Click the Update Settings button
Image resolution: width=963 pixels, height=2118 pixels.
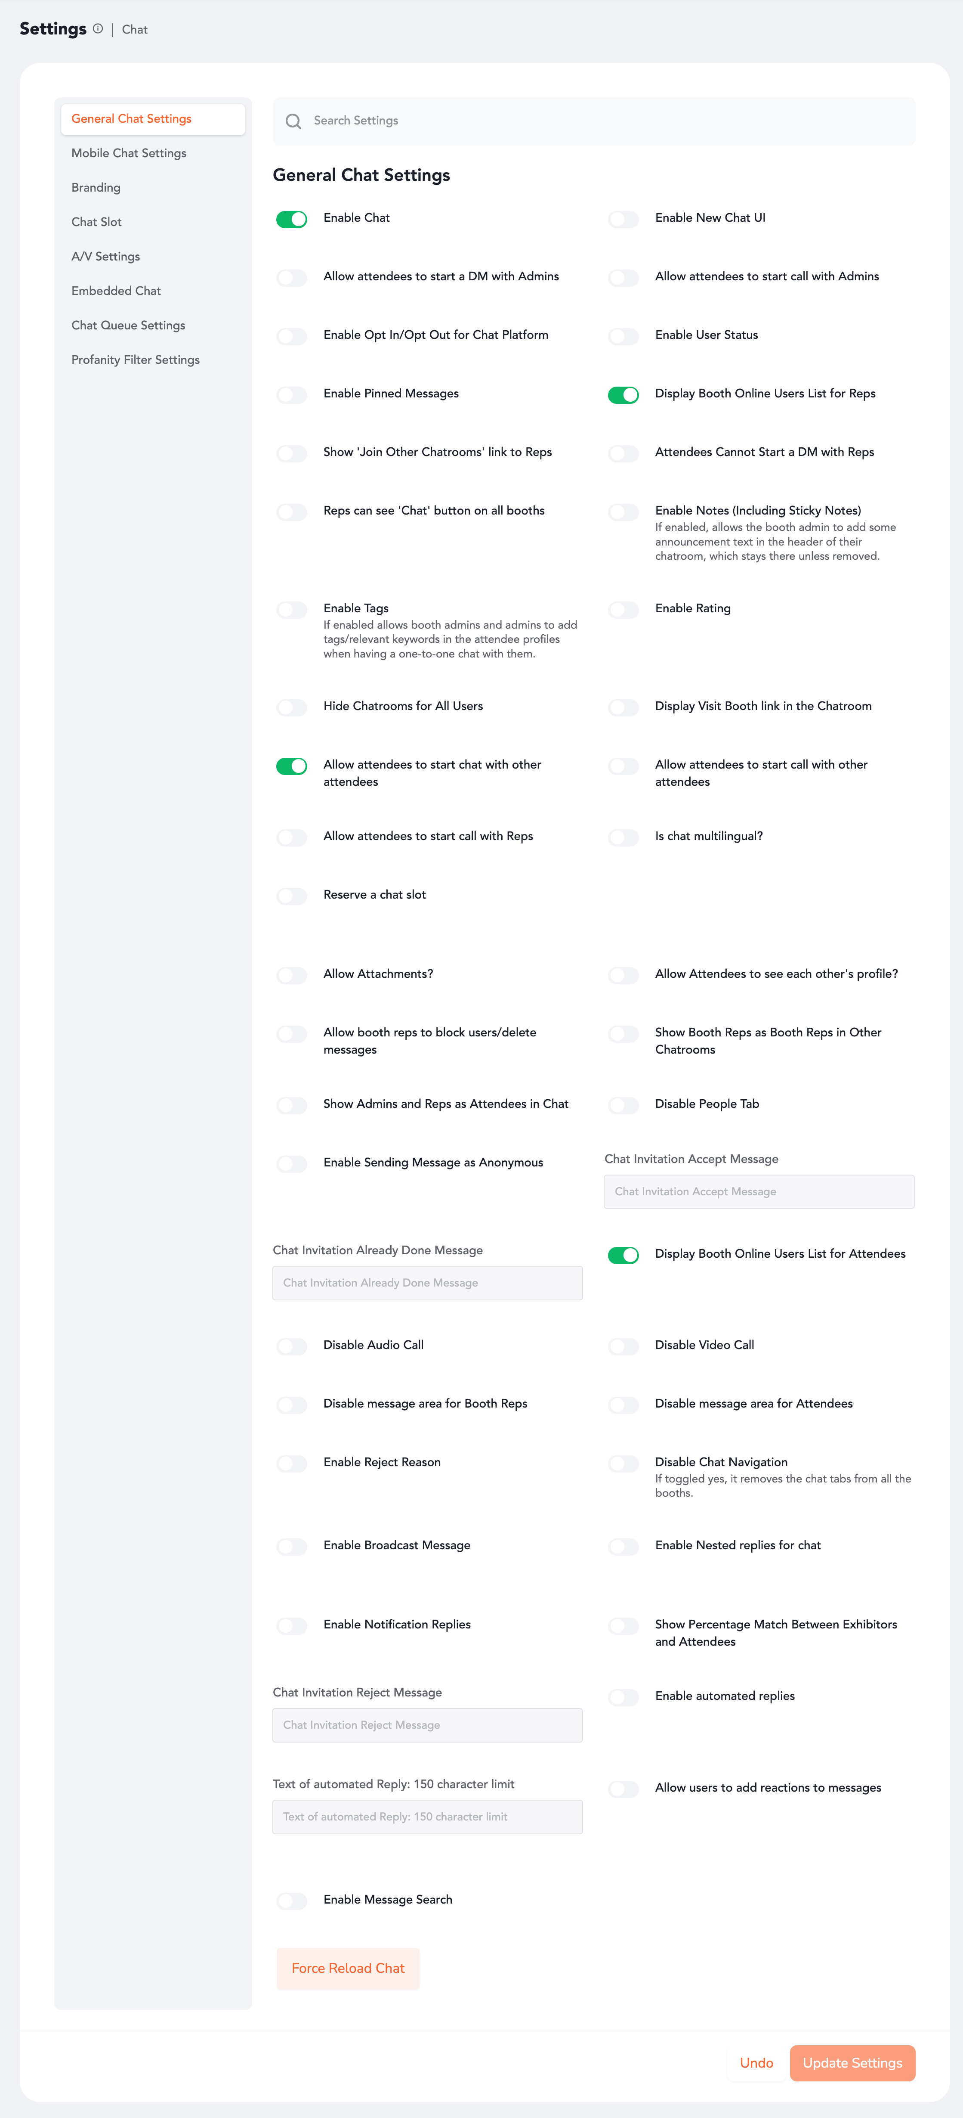852,2063
